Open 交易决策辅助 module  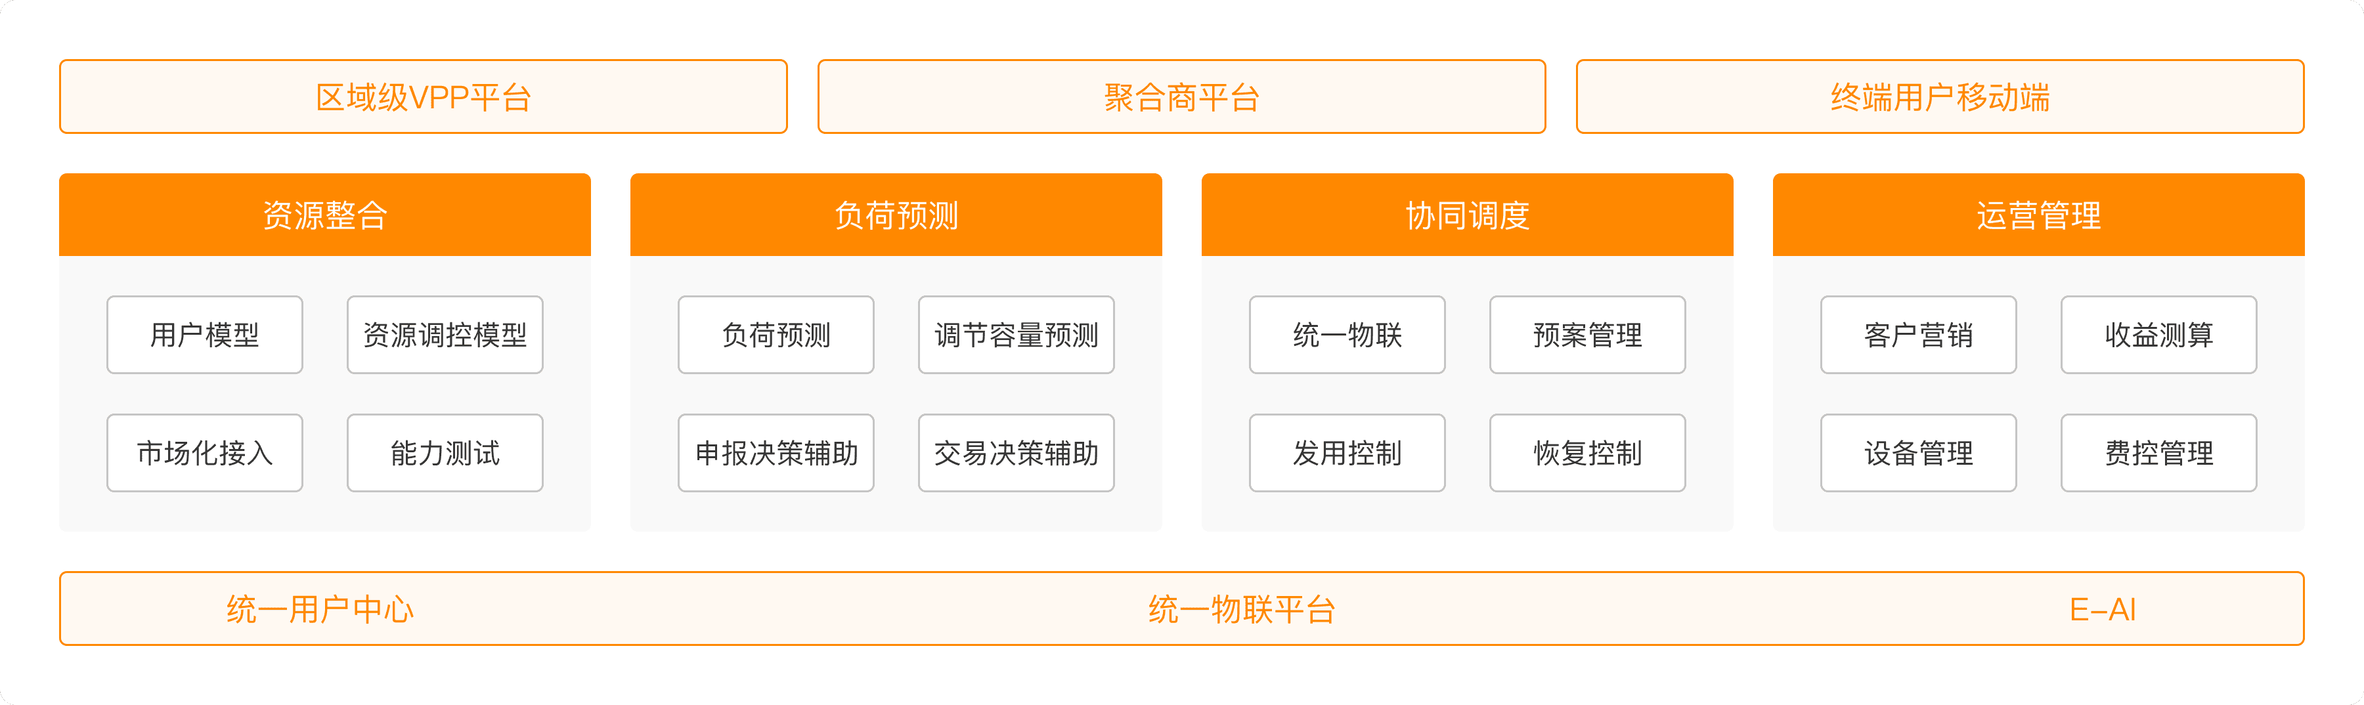[1016, 453]
